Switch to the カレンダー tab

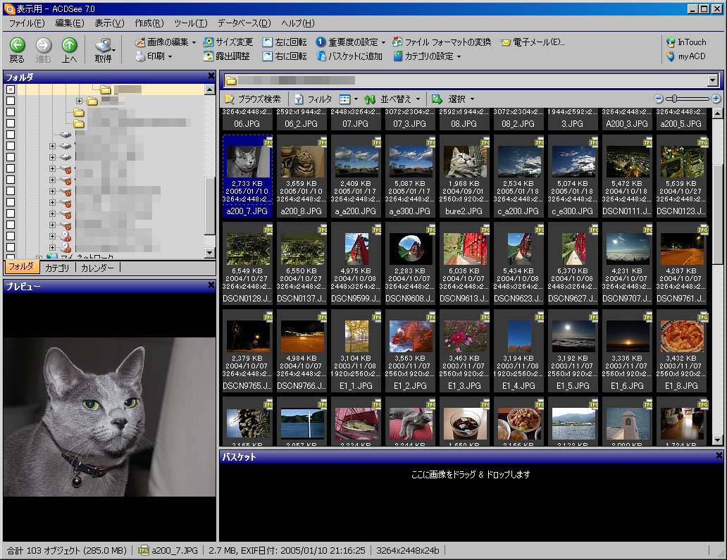point(97,268)
